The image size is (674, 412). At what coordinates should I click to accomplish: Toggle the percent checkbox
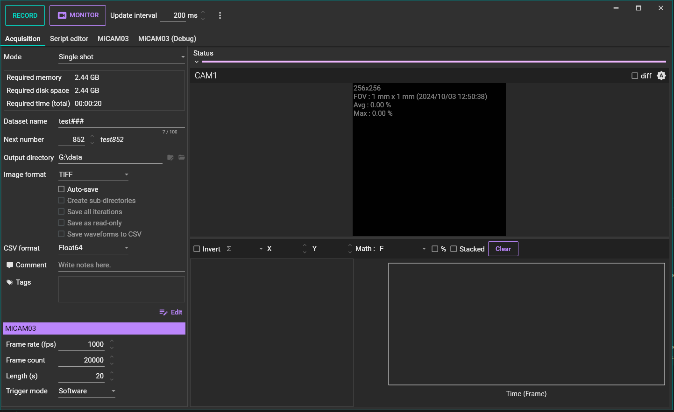point(435,249)
